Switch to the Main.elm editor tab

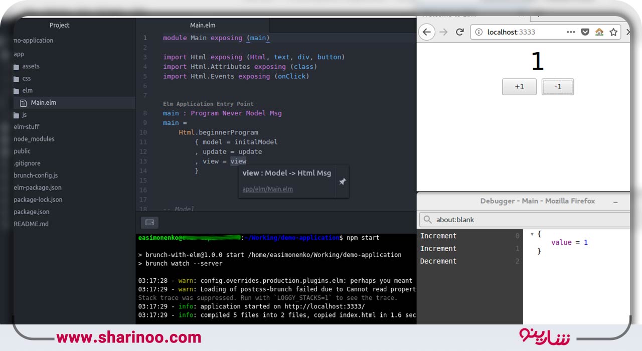[203, 25]
